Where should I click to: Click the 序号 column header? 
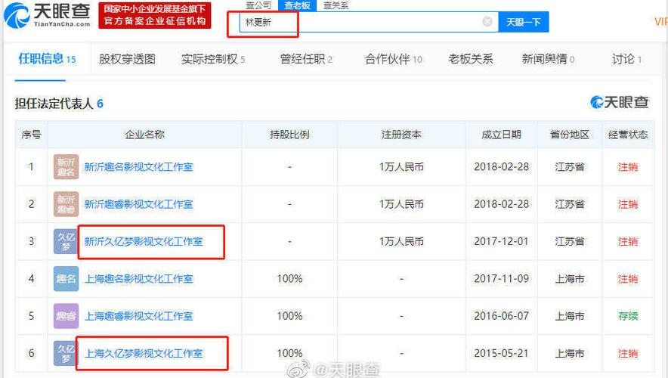[x=31, y=135]
